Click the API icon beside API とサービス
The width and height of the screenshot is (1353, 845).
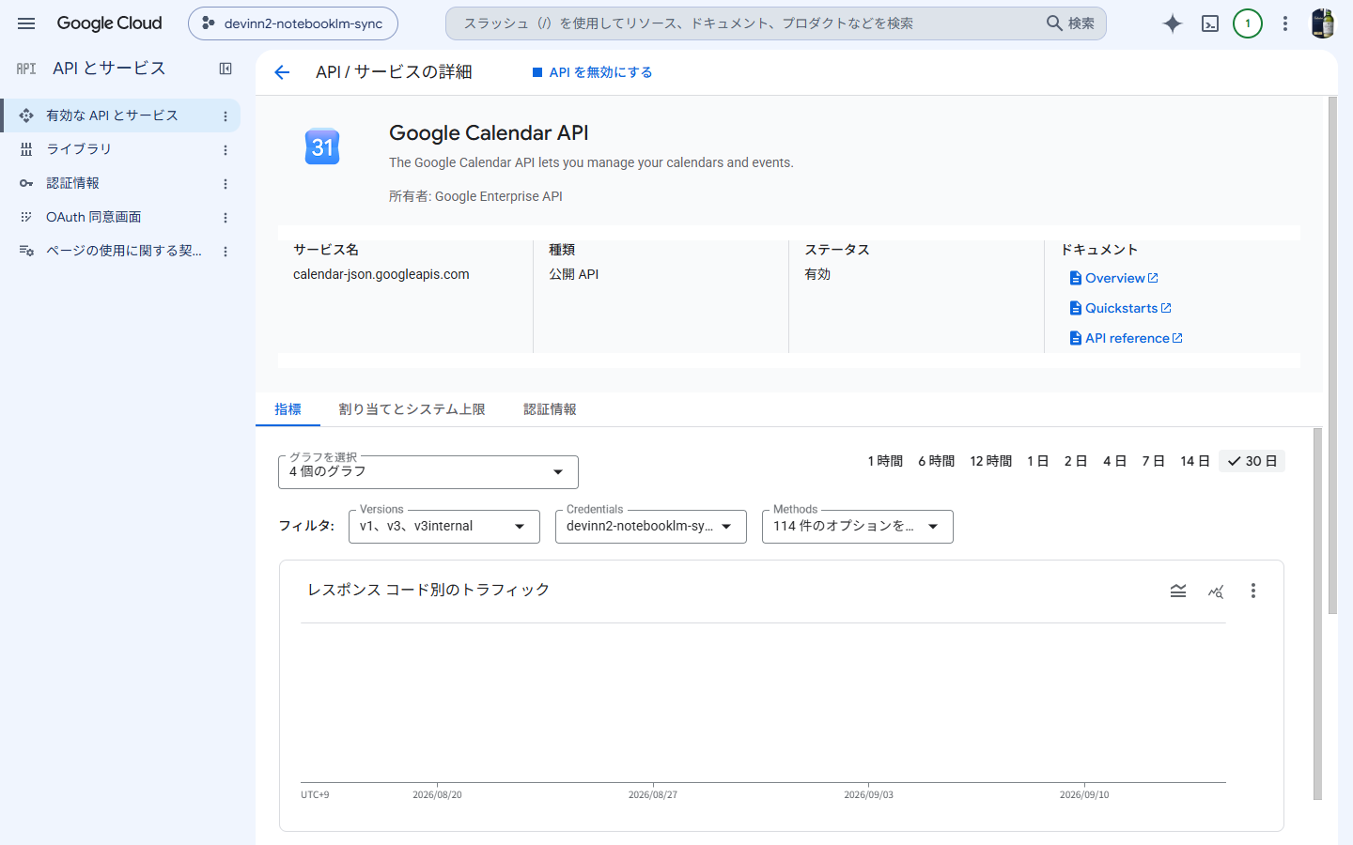tap(26, 69)
